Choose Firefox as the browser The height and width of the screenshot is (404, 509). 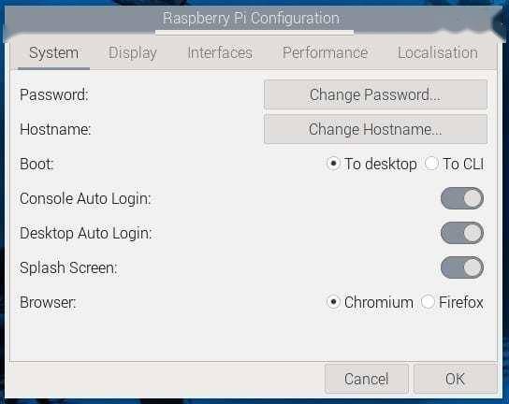point(452,302)
